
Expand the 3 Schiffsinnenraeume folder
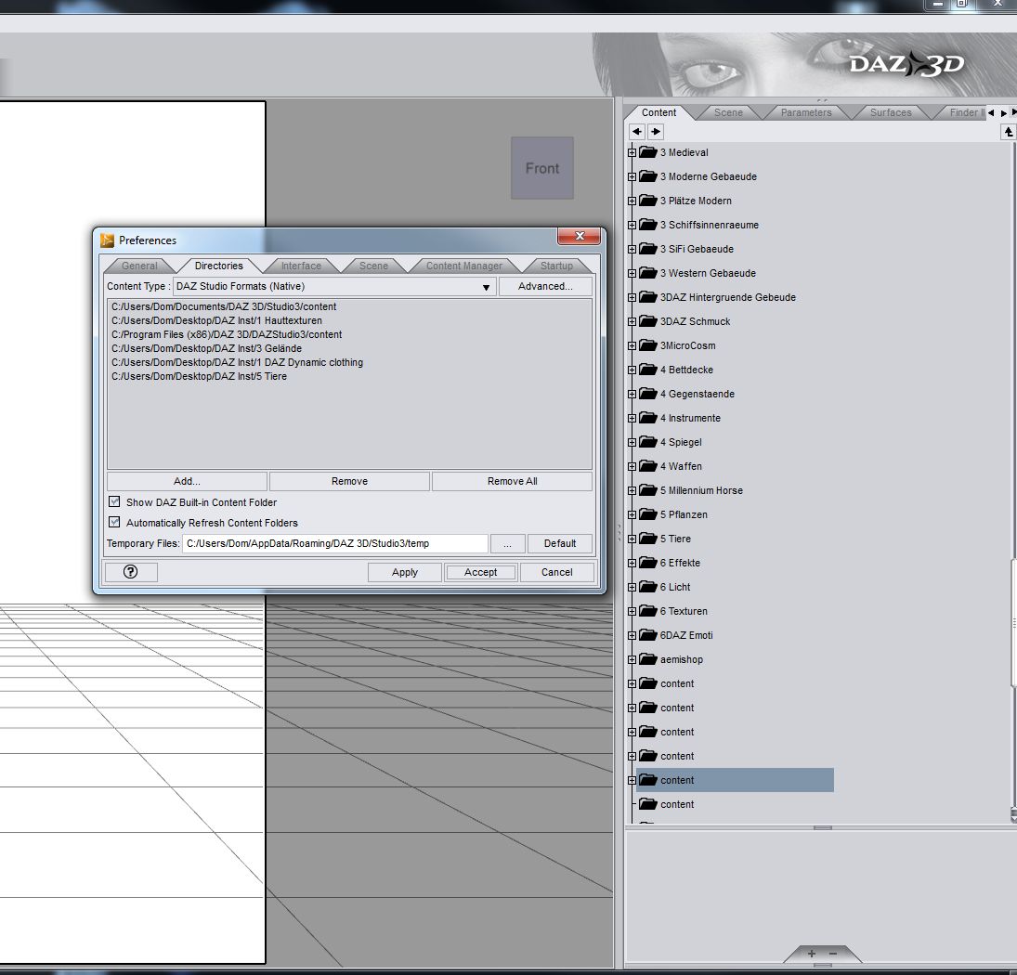pos(632,225)
